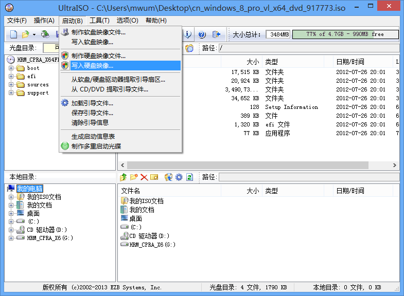404x296 pixels.
Task: Expand the sources folder node
Action: tap(11, 85)
